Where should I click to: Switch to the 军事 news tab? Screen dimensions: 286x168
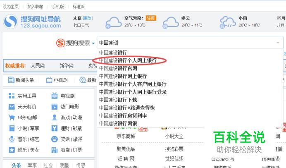[x=32, y=166]
